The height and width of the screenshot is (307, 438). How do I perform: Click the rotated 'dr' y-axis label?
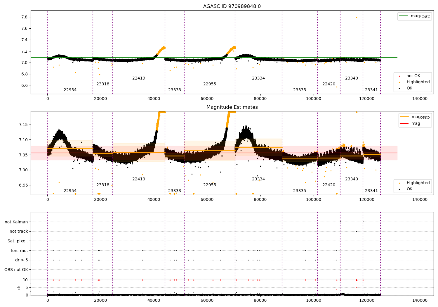point(19,287)
